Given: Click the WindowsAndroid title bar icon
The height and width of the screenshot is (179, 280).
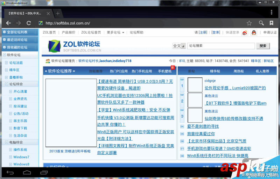Looking at the screenshot, I should coord(3,3).
